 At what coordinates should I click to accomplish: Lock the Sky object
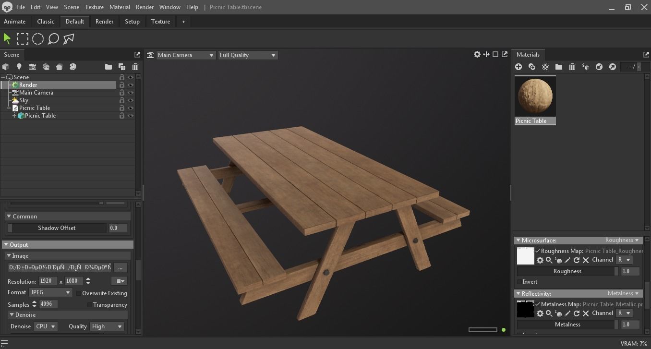tap(122, 100)
